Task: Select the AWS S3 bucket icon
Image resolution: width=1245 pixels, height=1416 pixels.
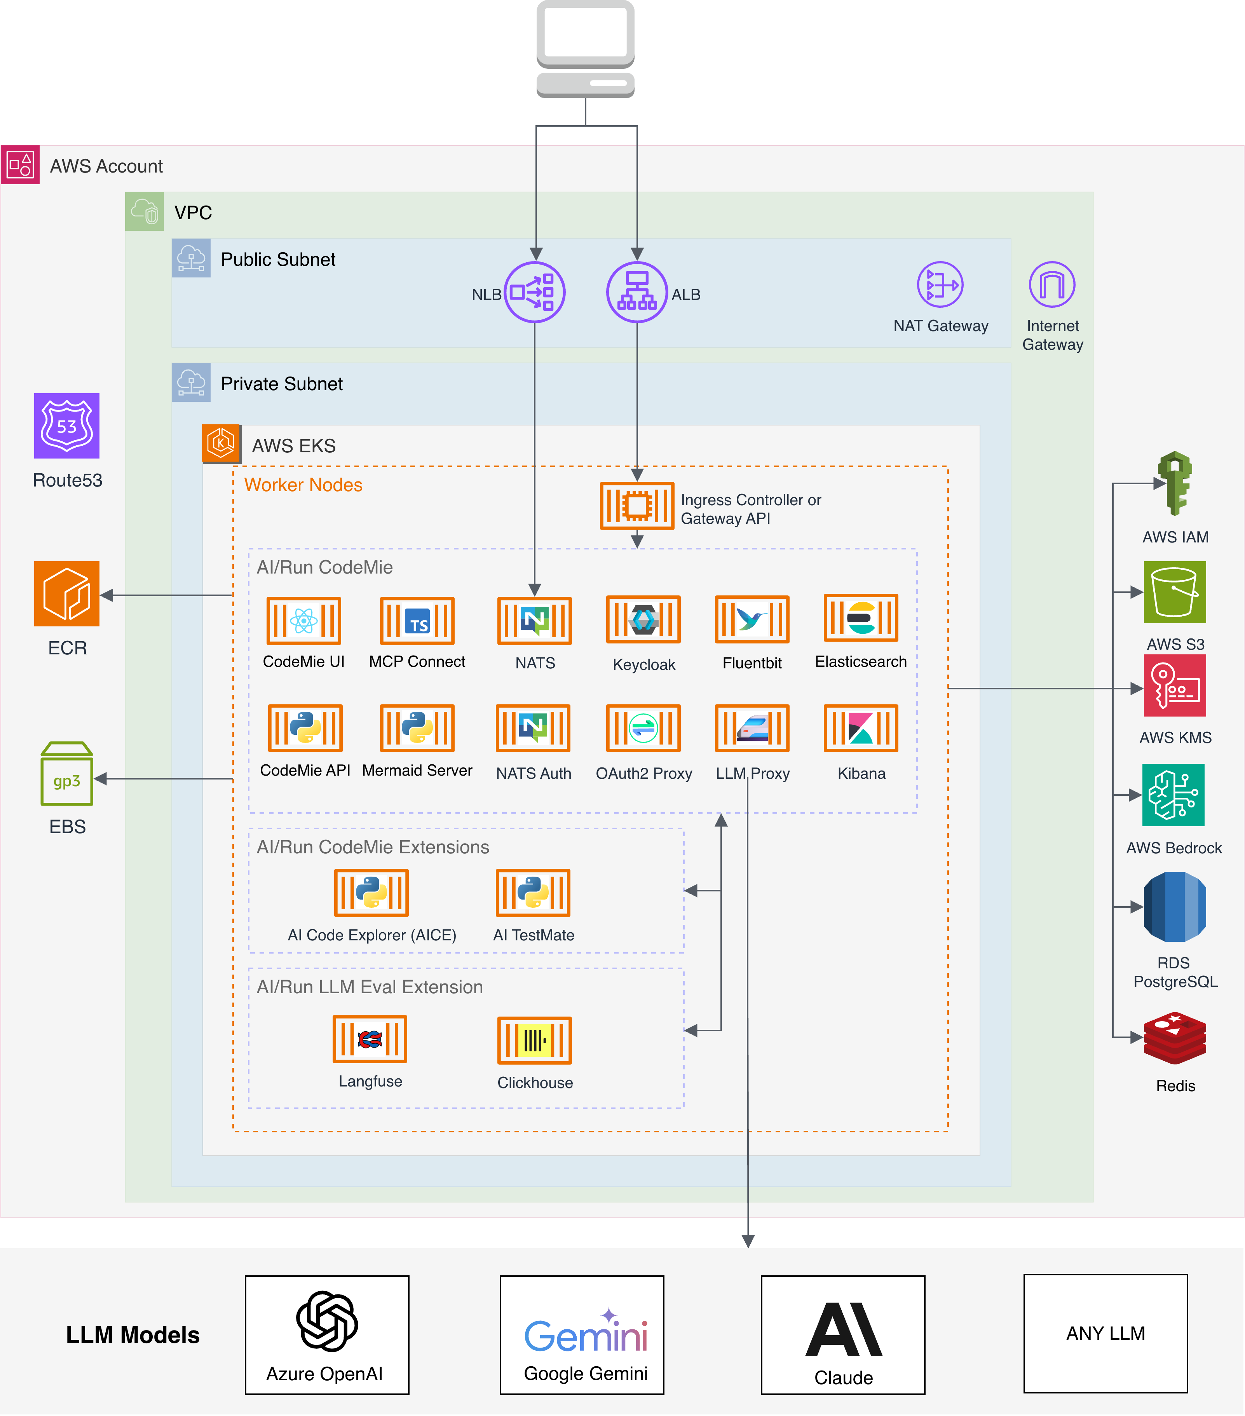Action: pyautogui.click(x=1175, y=592)
